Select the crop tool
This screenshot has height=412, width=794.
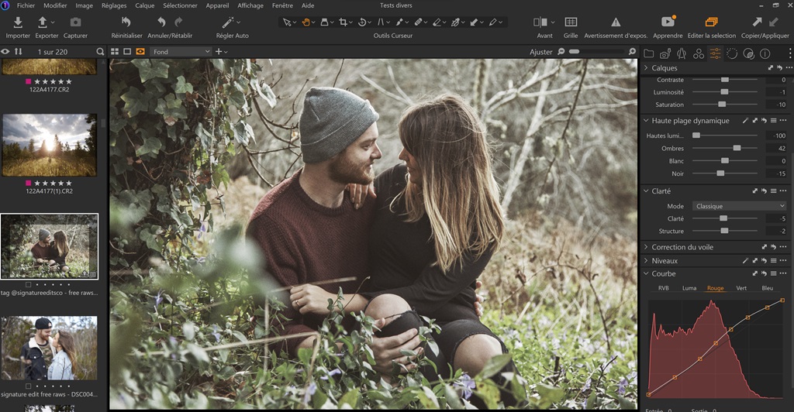tap(343, 22)
